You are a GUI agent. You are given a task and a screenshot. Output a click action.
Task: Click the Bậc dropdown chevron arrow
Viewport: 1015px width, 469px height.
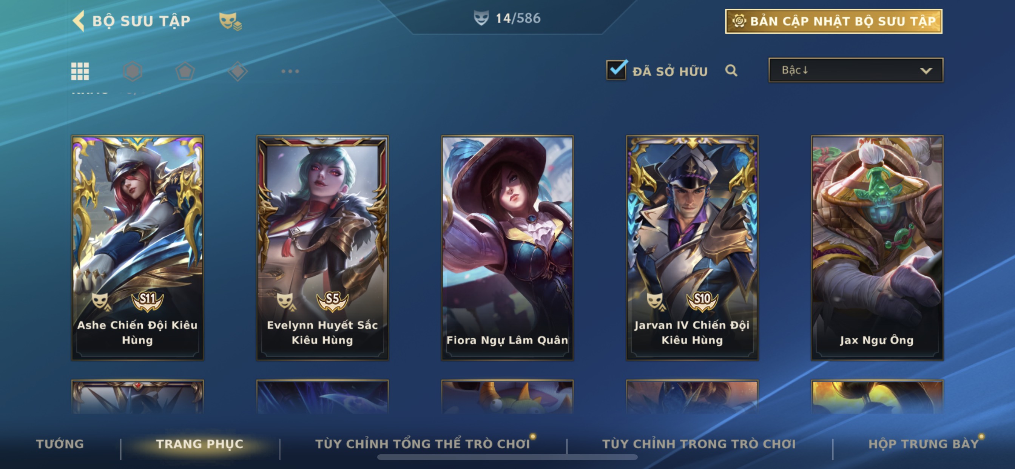tap(926, 71)
